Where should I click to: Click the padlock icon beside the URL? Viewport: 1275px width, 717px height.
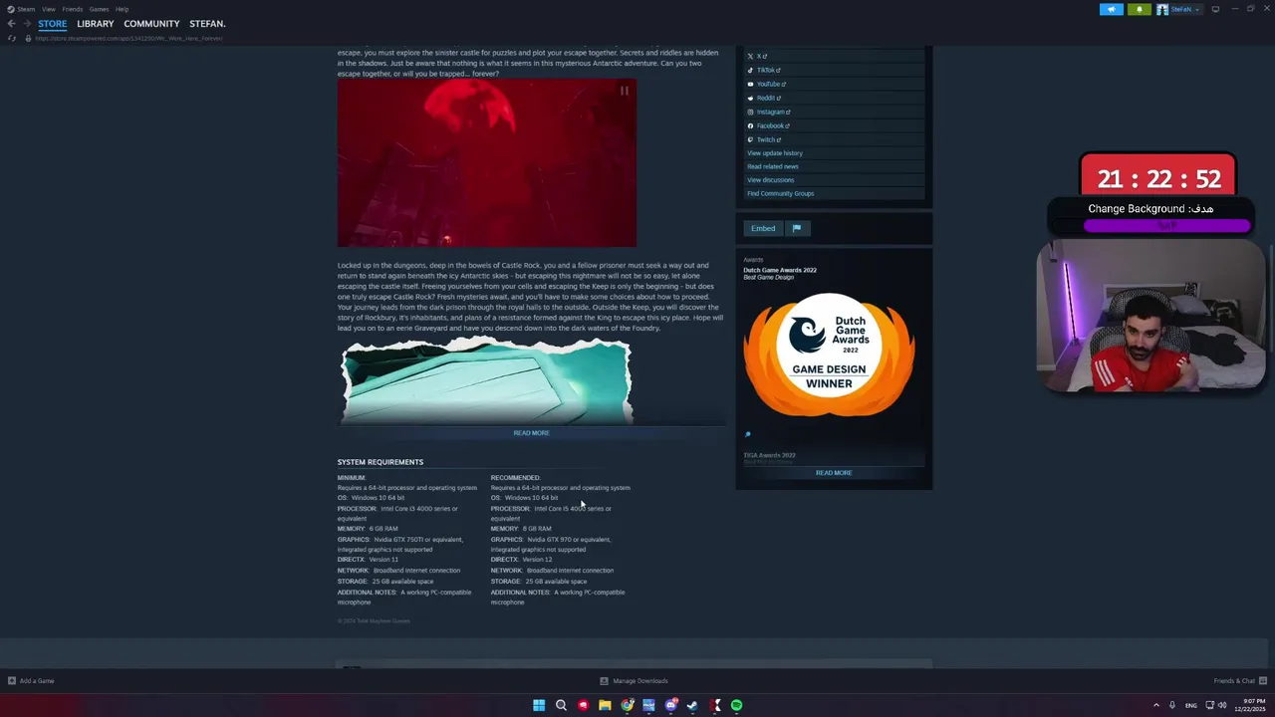(x=28, y=38)
